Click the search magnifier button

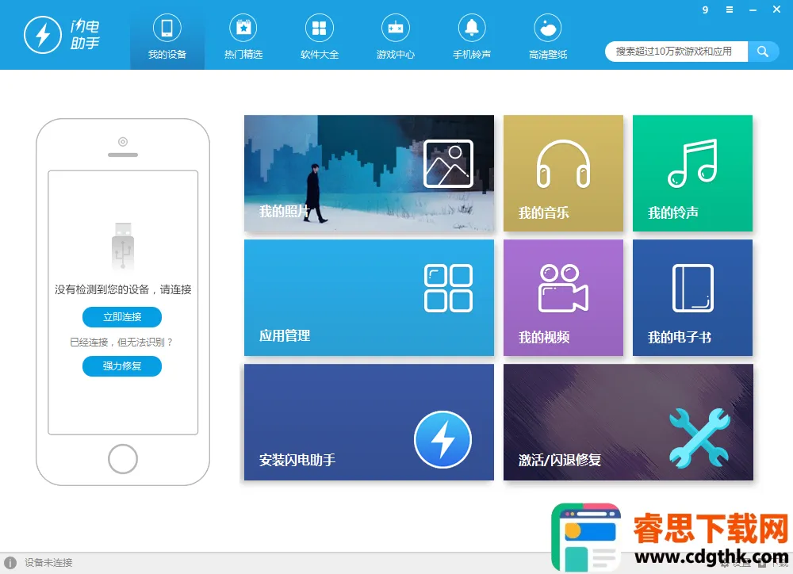tap(762, 52)
